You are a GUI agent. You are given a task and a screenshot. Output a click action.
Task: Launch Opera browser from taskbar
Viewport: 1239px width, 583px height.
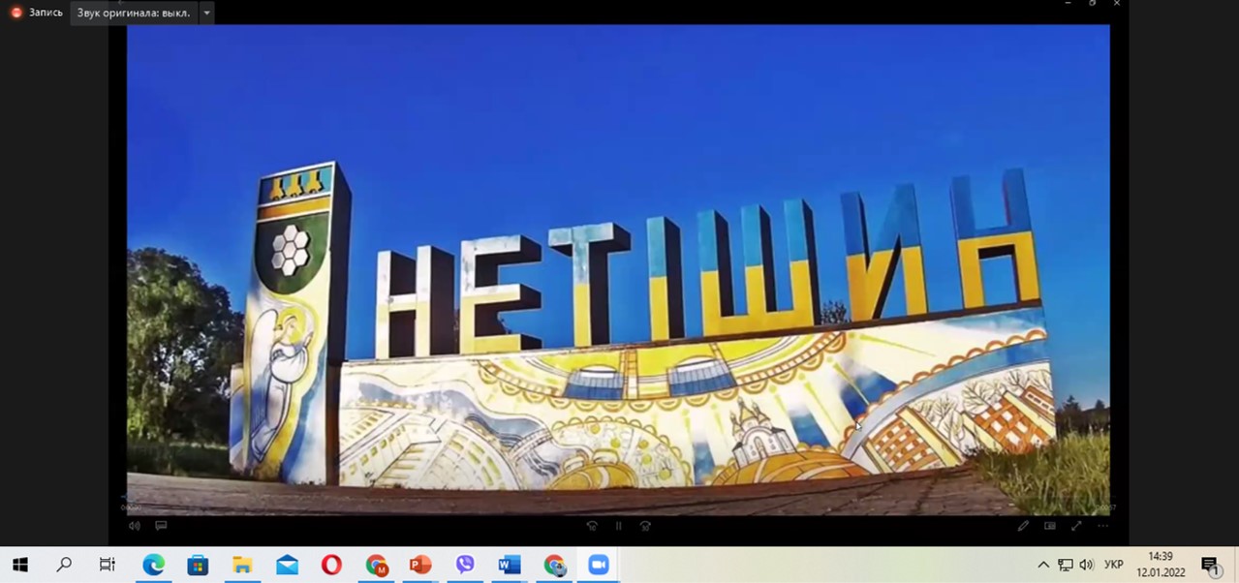[331, 565]
